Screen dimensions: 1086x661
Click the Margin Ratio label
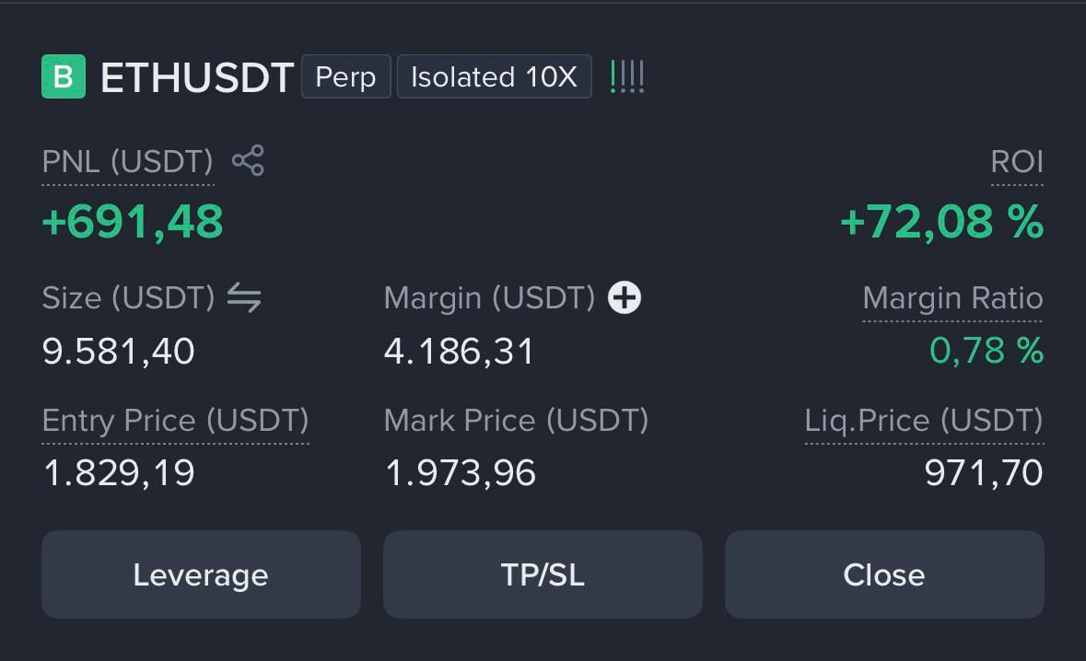(953, 298)
